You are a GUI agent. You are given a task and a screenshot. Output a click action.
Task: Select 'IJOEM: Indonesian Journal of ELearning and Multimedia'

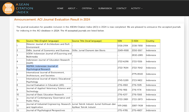[x=49, y=55]
